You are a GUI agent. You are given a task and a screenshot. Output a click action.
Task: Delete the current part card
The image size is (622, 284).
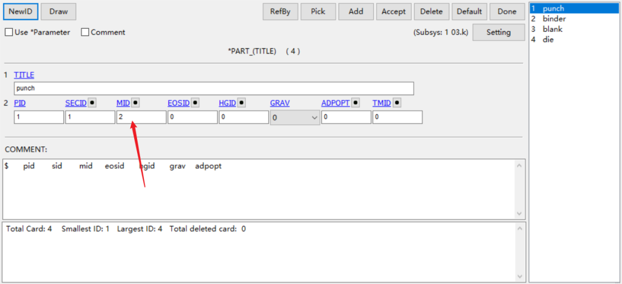431,12
